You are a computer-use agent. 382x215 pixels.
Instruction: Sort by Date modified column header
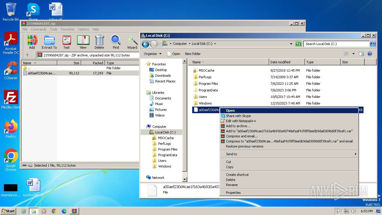[287, 62]
